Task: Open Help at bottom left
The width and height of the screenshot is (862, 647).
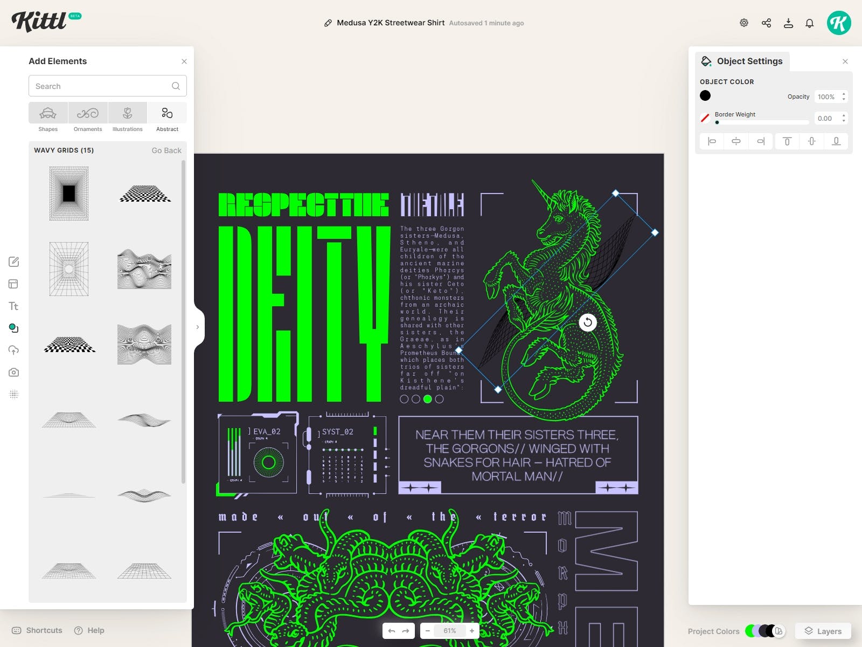Action: (89, 630)
